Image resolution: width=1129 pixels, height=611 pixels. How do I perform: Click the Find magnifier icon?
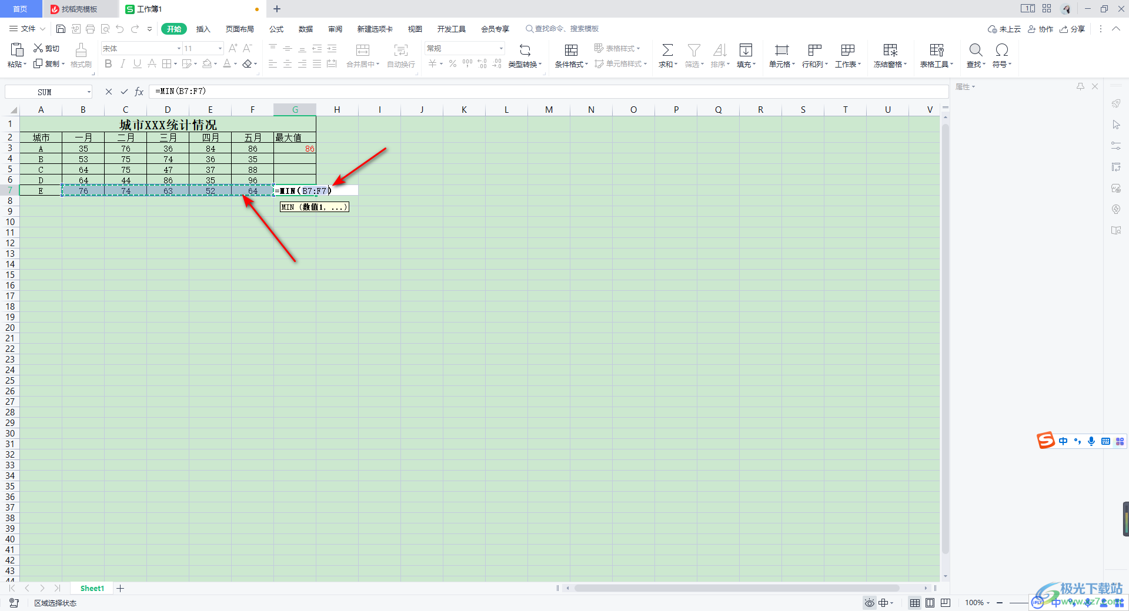(x=976, y=51)
